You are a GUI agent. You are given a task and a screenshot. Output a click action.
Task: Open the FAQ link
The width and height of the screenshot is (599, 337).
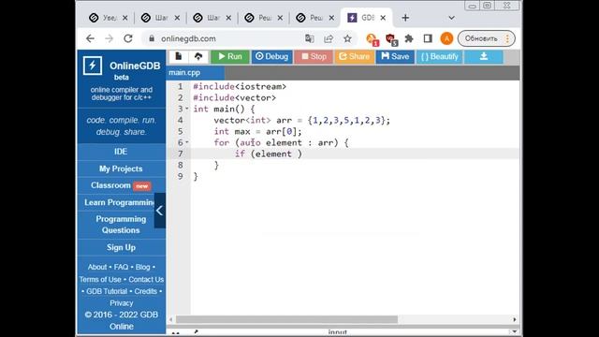(121, 267)
